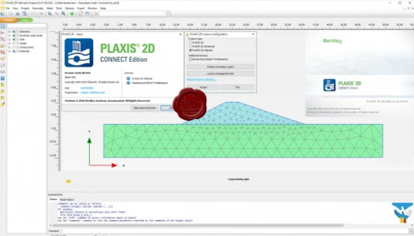
Task: Click the green plus icon in toolbar
Action: pos(72,13)
